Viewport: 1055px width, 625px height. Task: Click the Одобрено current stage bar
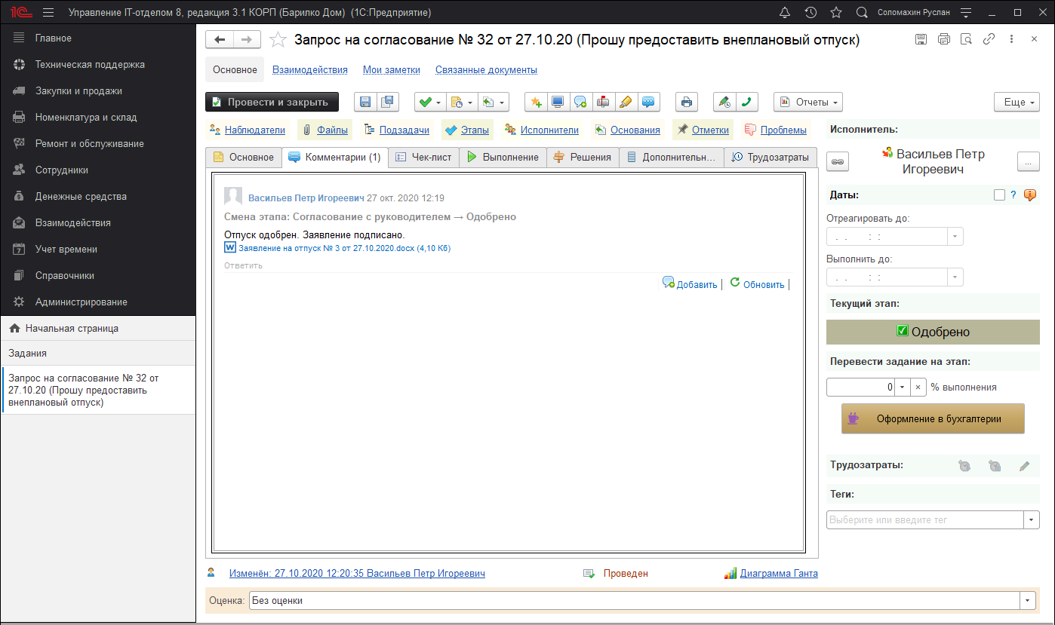(x=933, y=332)
